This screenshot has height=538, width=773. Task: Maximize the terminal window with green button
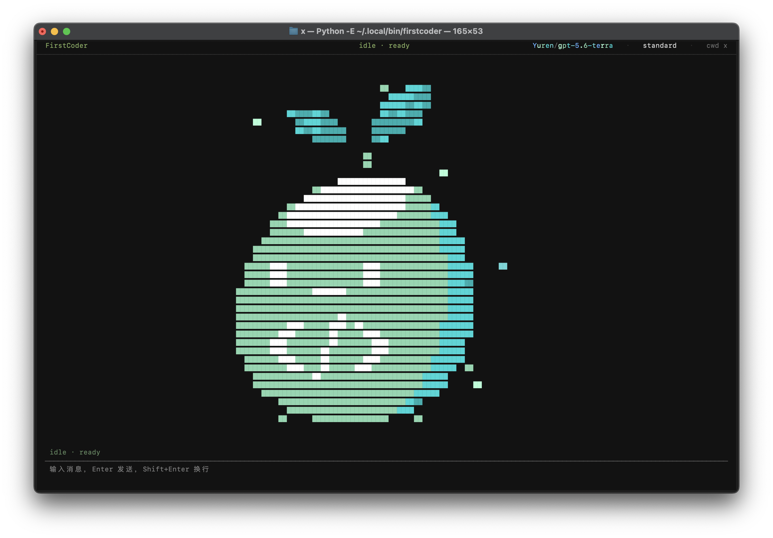(x=67, y=31)
